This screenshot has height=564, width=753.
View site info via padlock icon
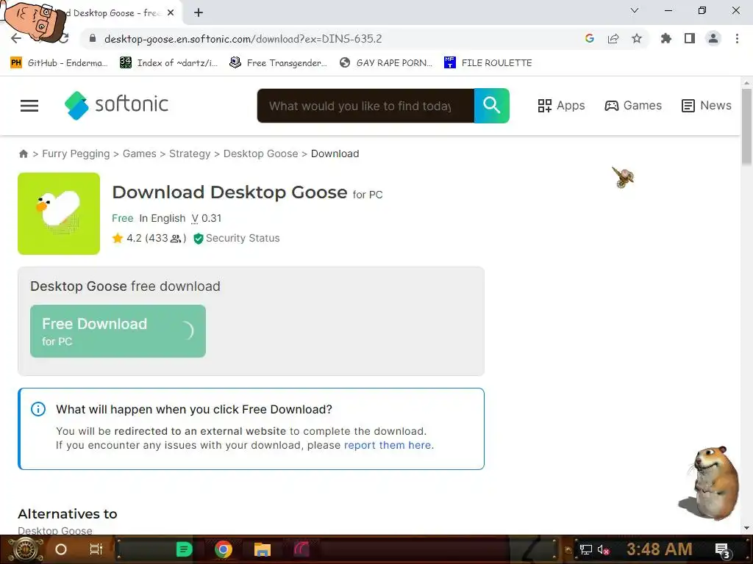[93, 39]
